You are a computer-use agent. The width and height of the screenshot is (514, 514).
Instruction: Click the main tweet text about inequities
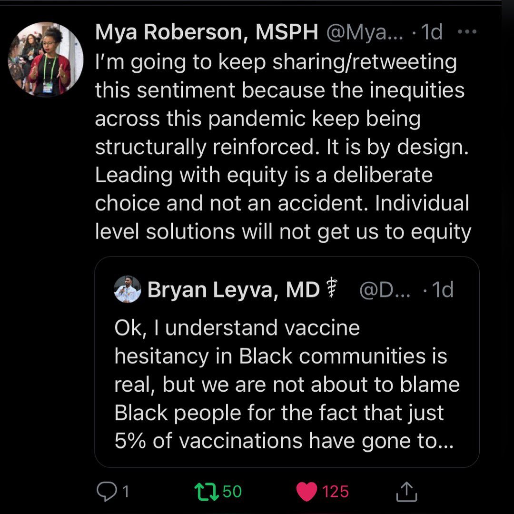click(x=281, y=147)
